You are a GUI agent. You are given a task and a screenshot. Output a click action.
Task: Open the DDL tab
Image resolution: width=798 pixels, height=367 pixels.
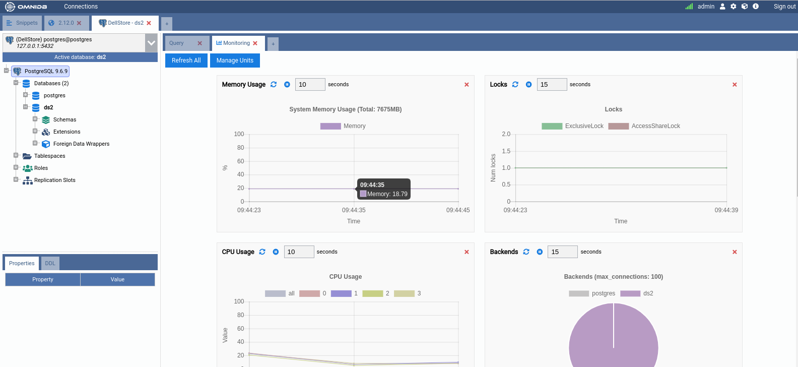coord(50,263)
